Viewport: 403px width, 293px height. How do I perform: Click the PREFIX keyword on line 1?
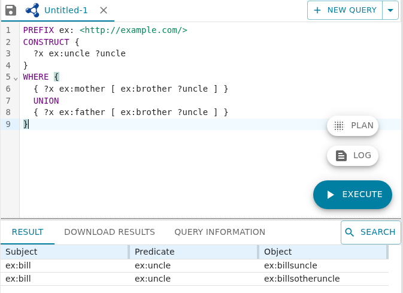[x=38, y=30]
